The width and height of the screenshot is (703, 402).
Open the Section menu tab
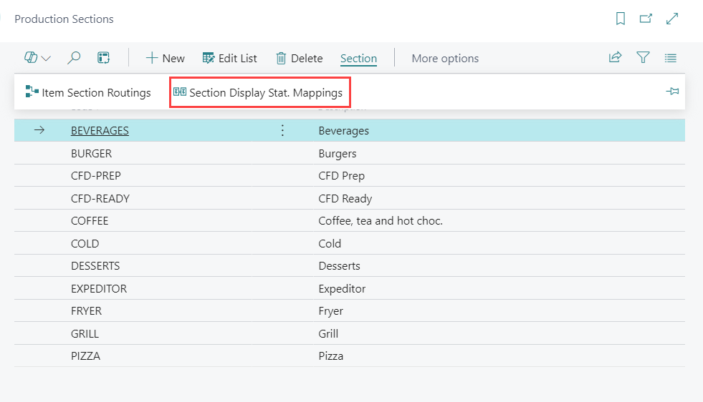tap(358, 59)
